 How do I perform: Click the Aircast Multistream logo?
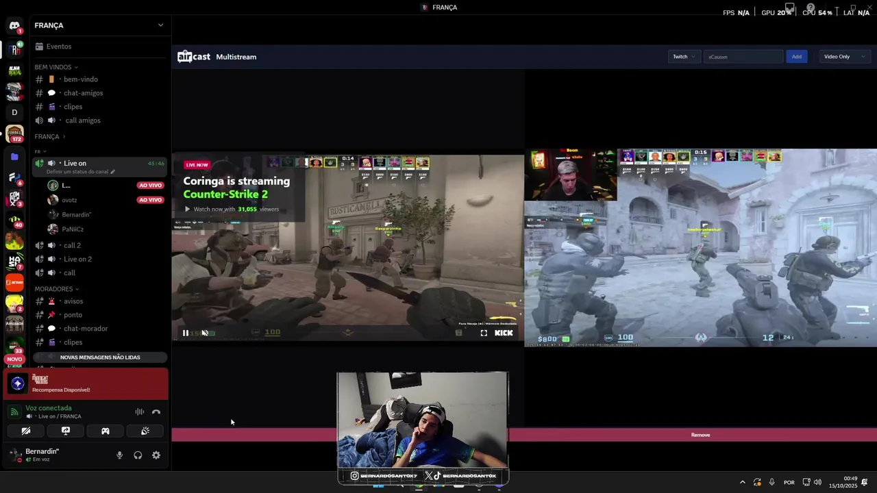[217, 57]
